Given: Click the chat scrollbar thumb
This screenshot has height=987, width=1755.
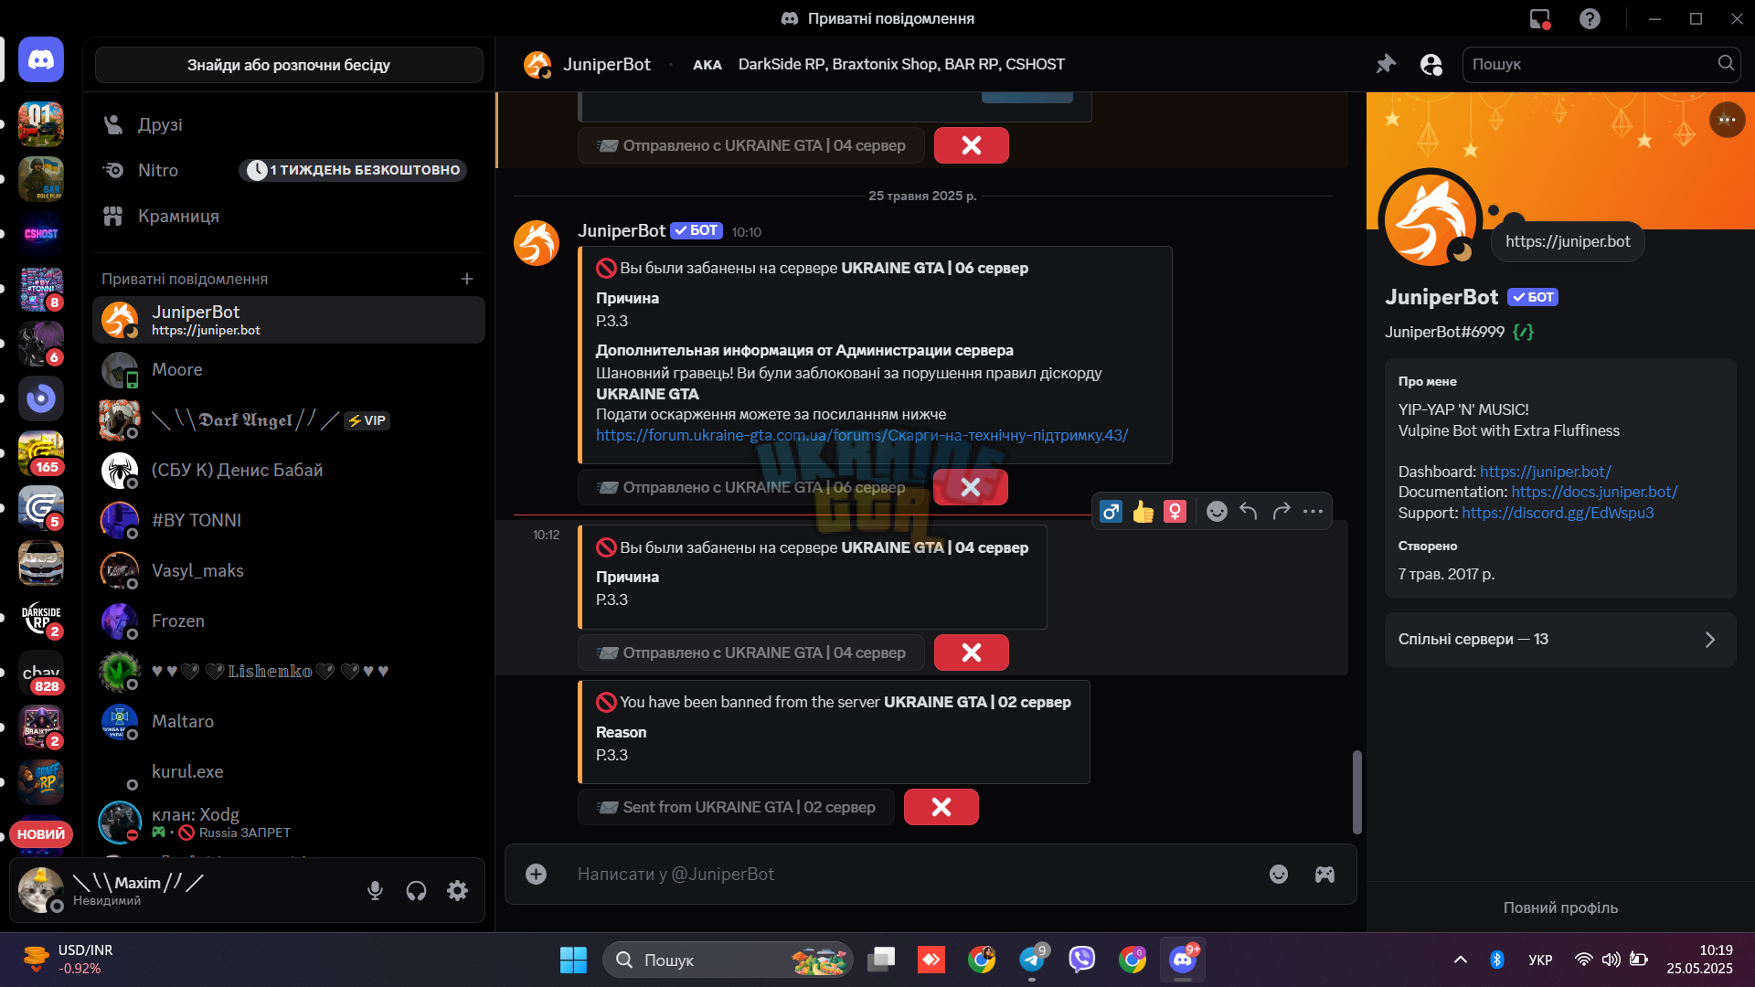Looking at the screenshot, I should click(1357, 792).
